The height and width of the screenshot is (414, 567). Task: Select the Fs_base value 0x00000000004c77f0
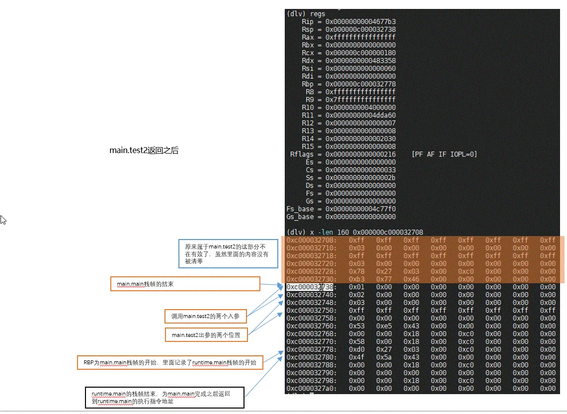pos(360,209)
